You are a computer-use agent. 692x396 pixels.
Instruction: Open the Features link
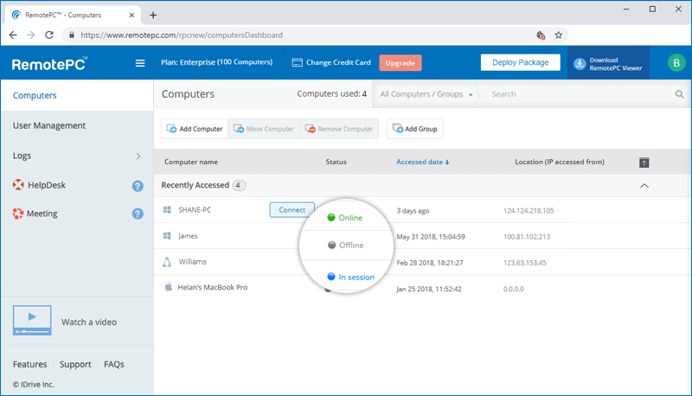click(x=29, y=364)
